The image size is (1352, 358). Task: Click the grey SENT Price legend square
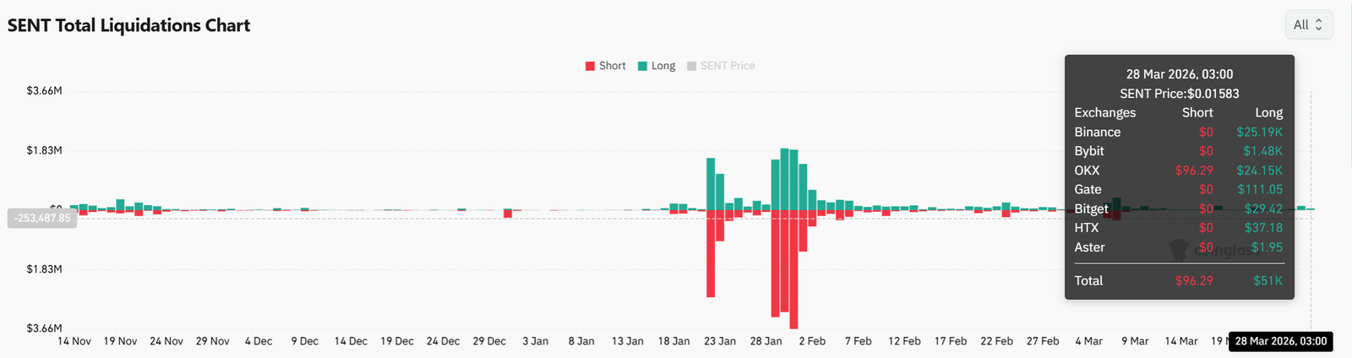(692, 66)
